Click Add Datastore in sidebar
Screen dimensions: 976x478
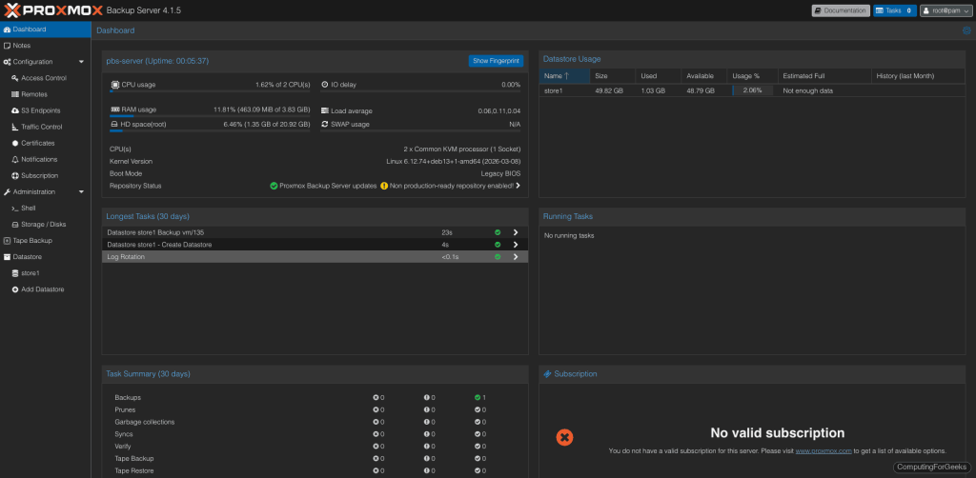[x=46, y=289]
